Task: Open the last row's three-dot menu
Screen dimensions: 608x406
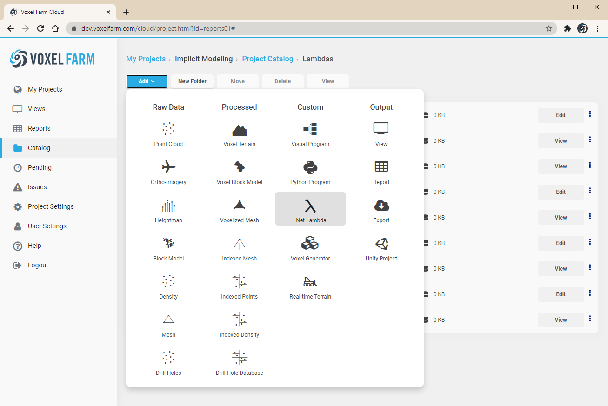Action: (590, 319)
